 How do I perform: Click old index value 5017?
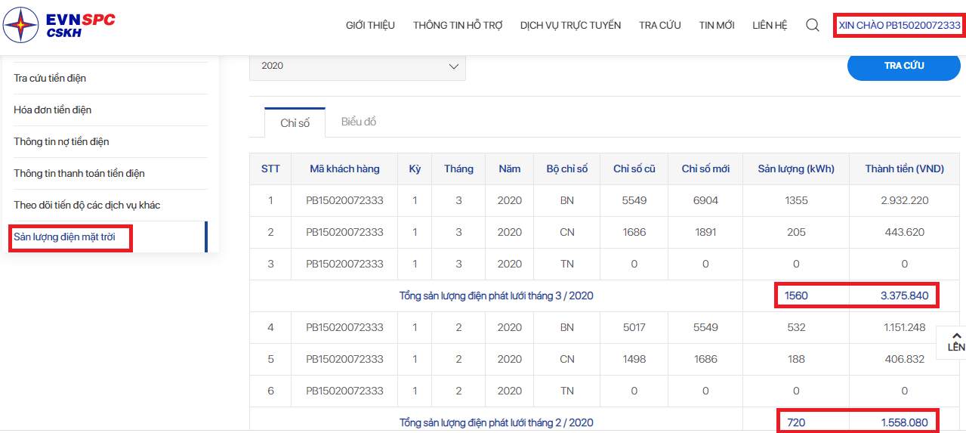click(x=634, y=327)
